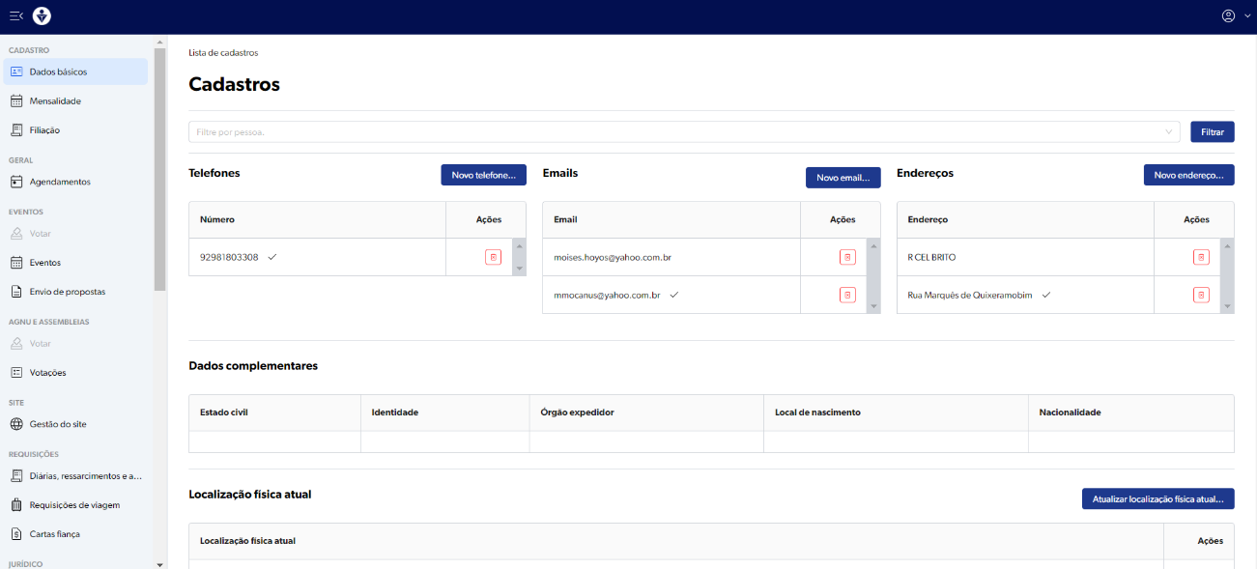Delete the mmocanus@yahoo.com.br email
The height and width of the screenshot is (569, 1257).
coord(847,295)
